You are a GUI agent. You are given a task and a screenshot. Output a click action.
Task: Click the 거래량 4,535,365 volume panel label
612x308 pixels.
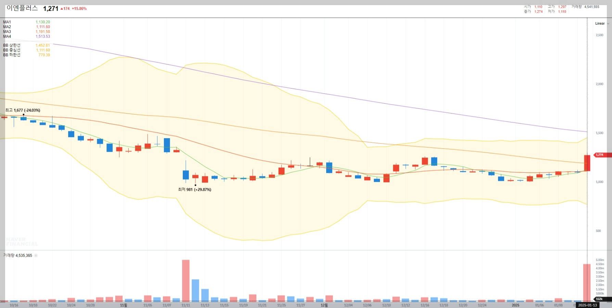(x=17, y=255)
